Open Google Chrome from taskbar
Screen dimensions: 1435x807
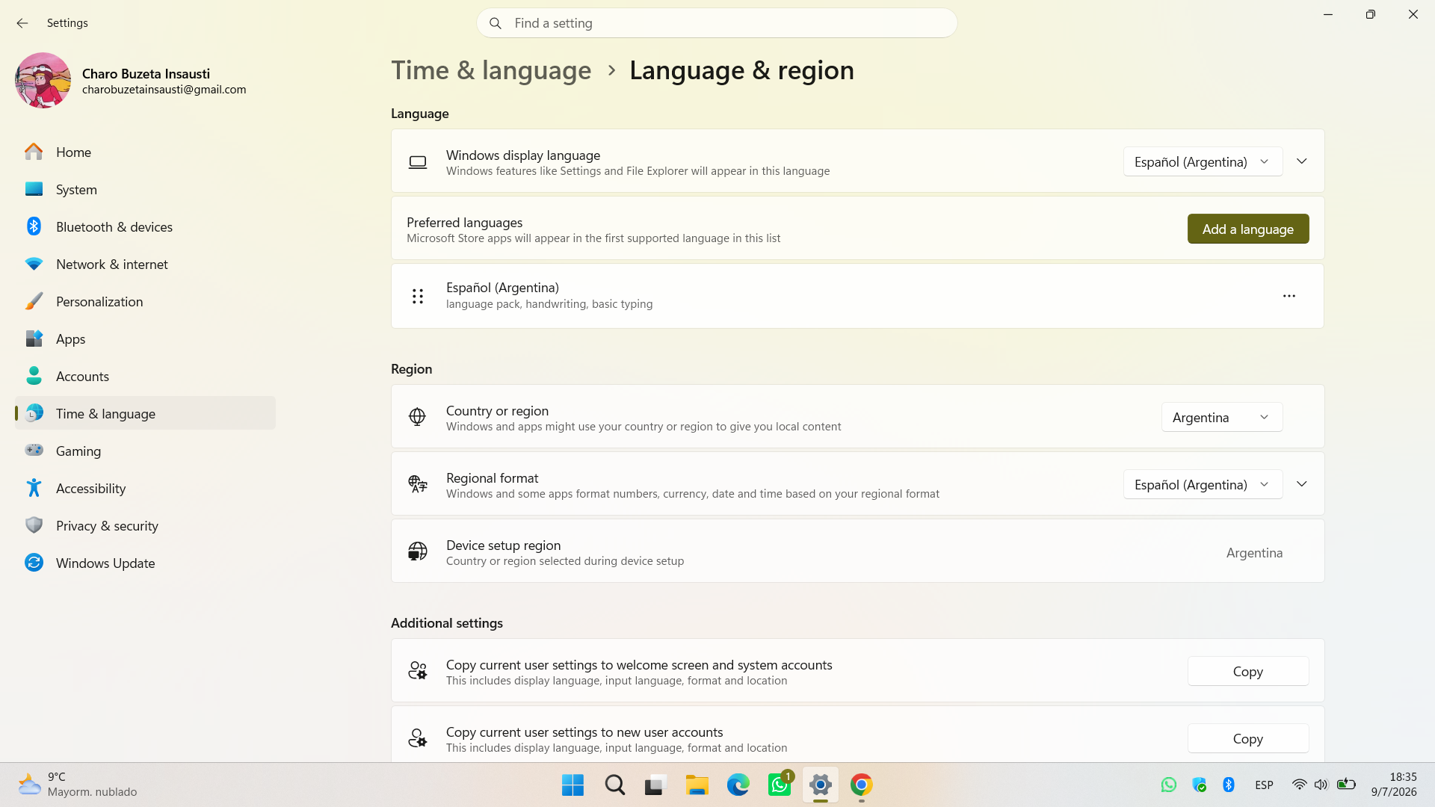tap(861, 785)
